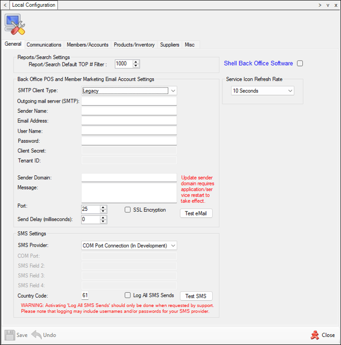
Task: Enable the SSL Encryption checkbox
Action: (x=128, y=210)
